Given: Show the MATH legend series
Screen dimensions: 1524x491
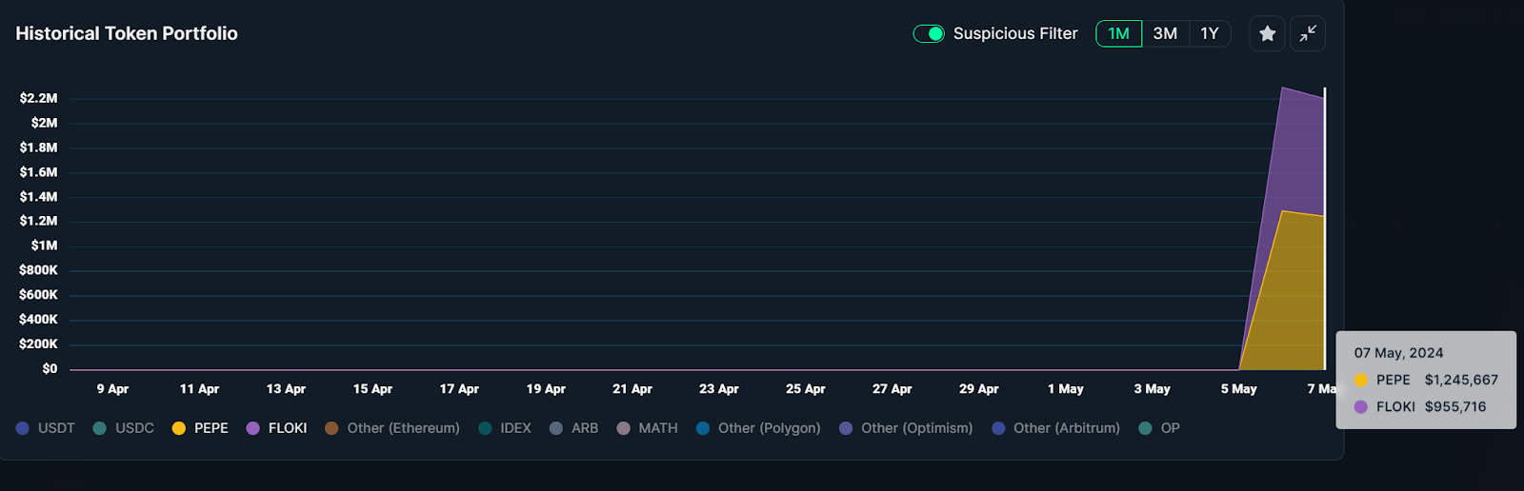Looking at the screenshot, I should [x=648, y=428].
